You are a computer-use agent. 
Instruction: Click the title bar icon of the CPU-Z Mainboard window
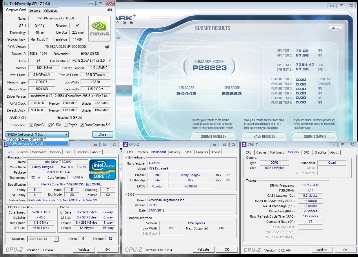tap(126, 145)
